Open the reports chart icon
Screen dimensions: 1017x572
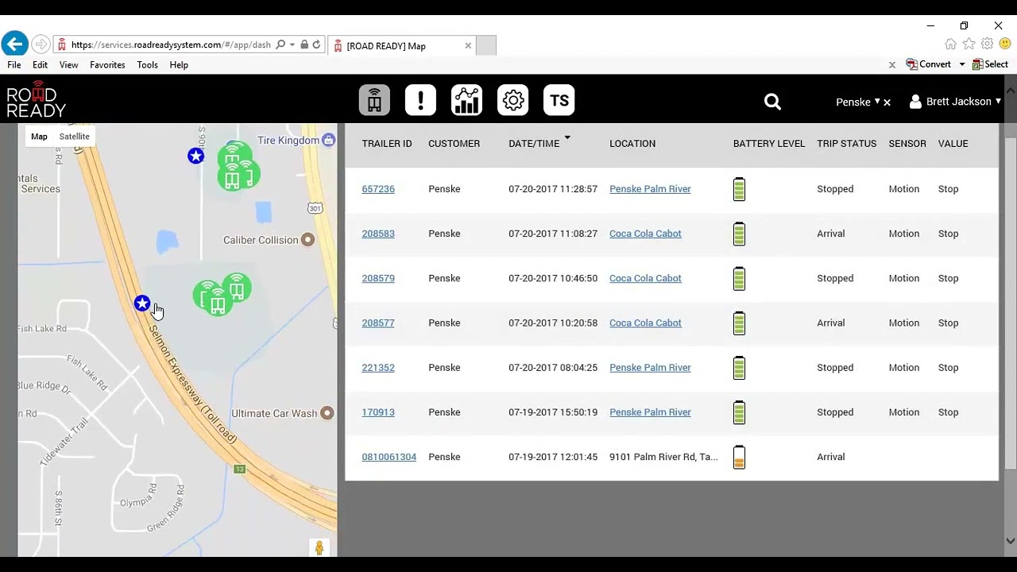click(x=466, y=101)
